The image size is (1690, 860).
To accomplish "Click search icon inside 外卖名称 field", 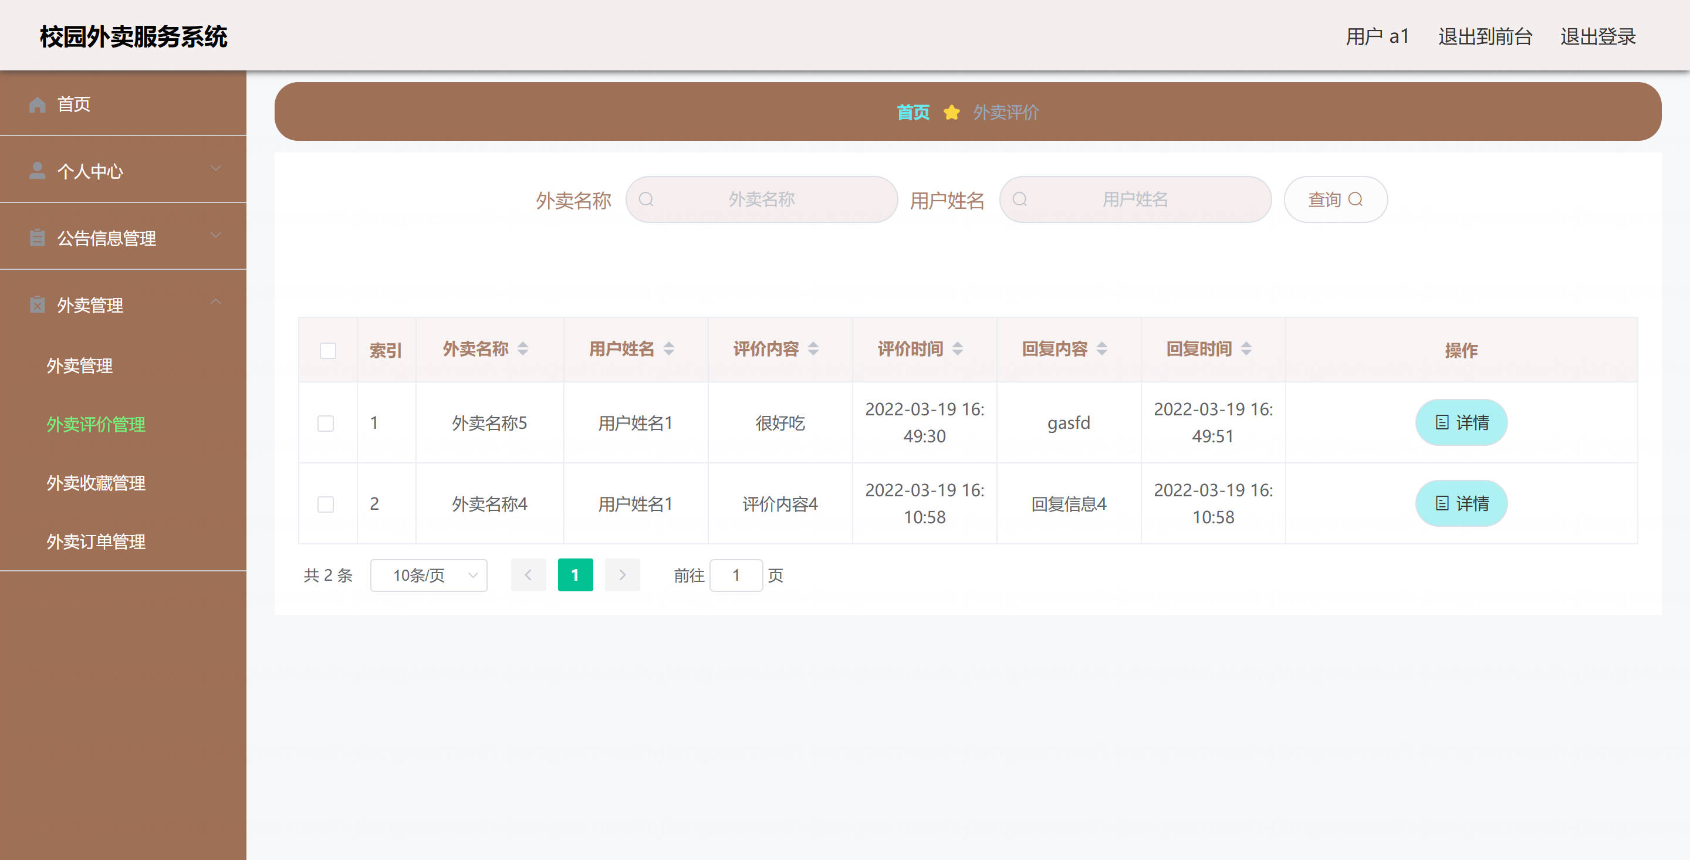I will 646,199.
